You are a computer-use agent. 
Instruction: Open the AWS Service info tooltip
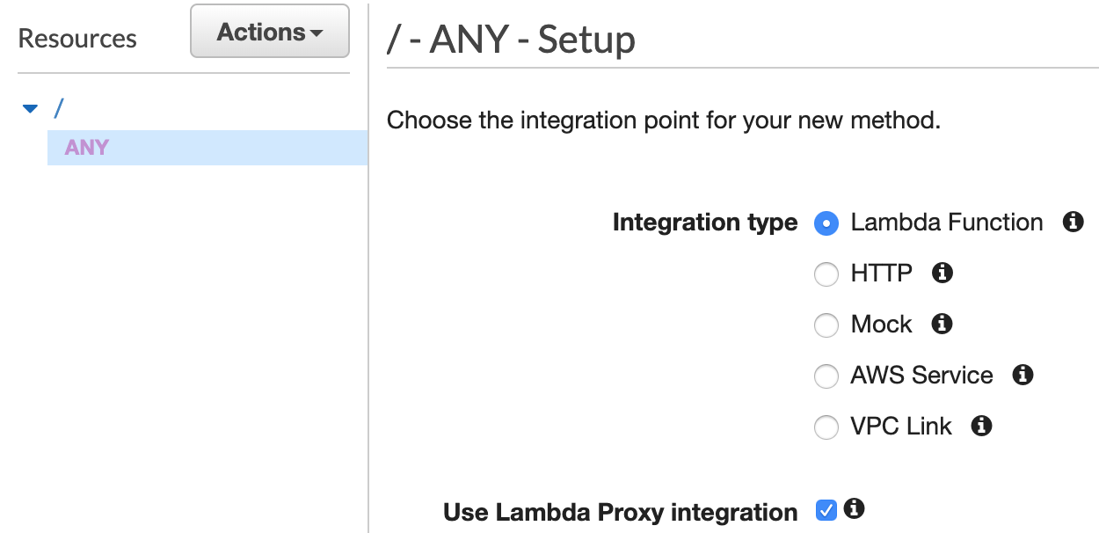1022,376
